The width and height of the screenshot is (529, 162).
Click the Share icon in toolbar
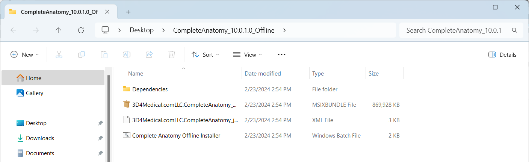(x=149, y=55)
